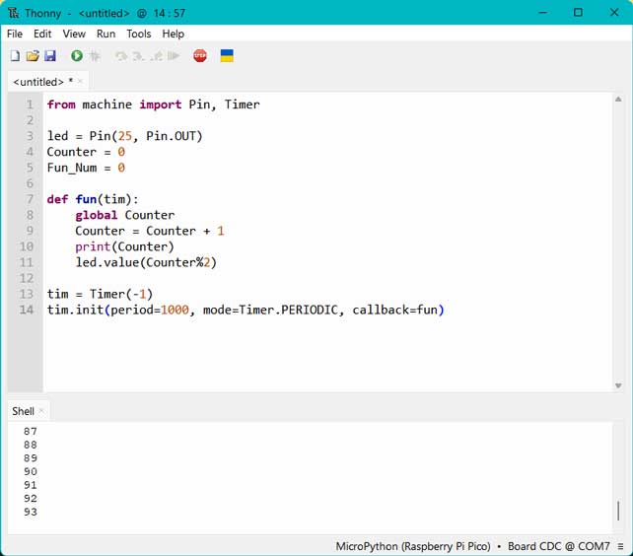The image size is (633, 556).
Task: Click the Step into toolbar icon
Action: coord(138,56)
